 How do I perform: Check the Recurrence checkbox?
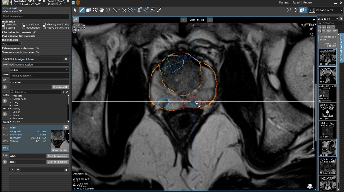click(24, 28)
